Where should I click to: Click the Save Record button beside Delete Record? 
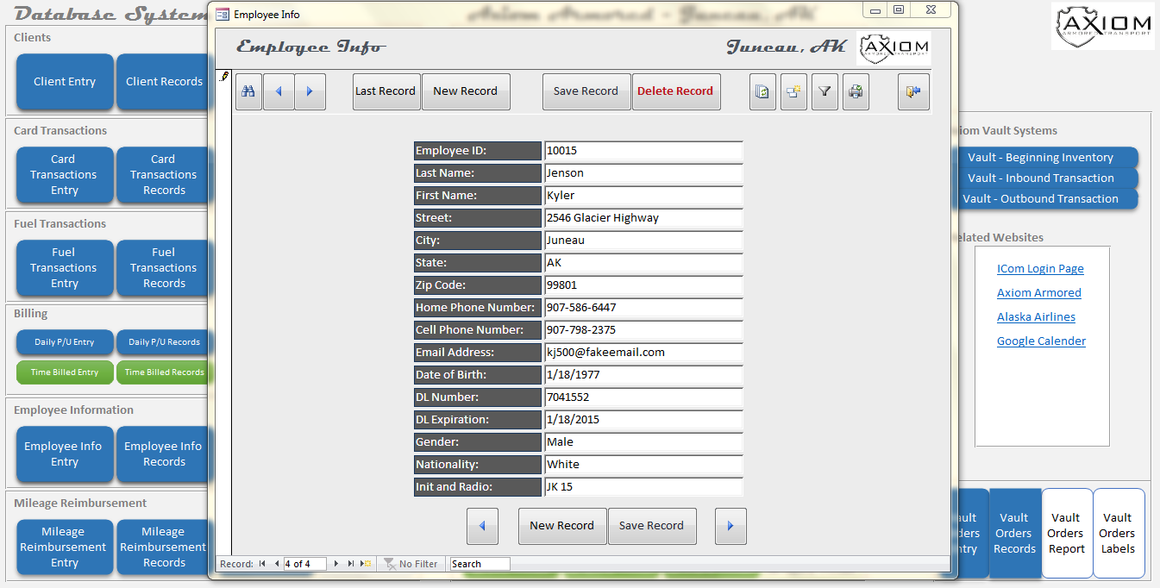[x=586, y=91]
